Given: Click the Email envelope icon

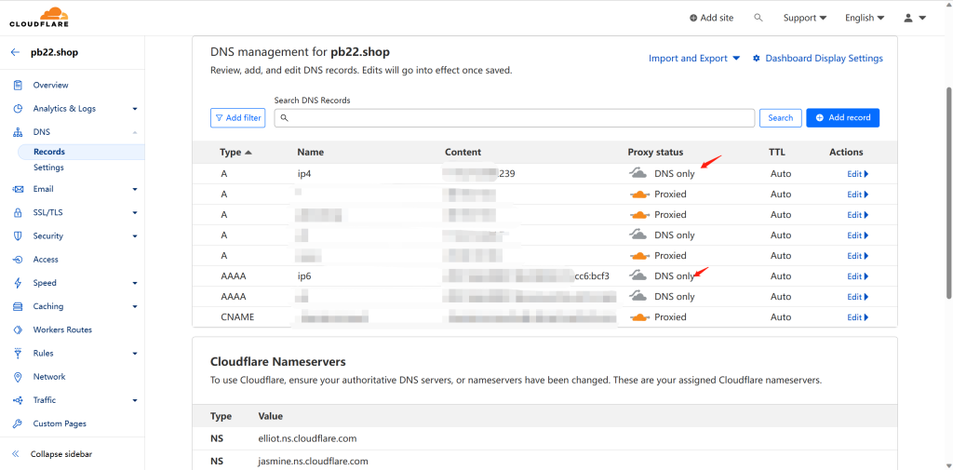Looking at the screenshot, I should coord(19,189).
